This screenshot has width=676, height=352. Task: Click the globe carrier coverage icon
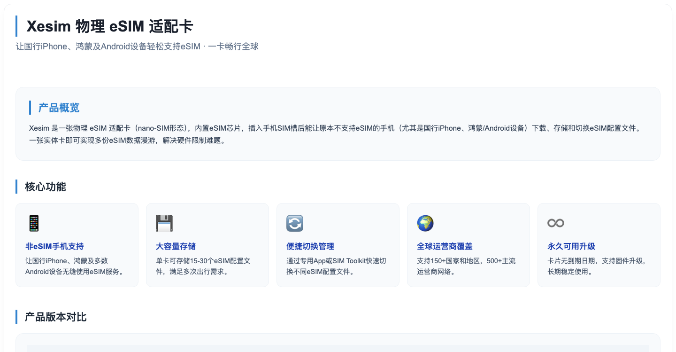pos(425,223)
